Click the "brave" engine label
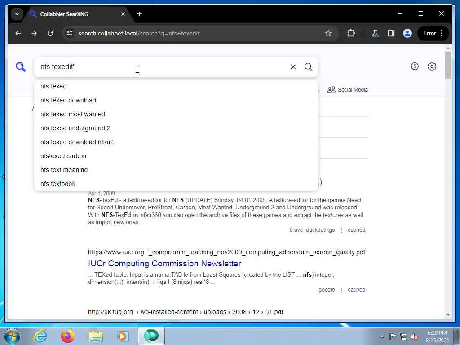The height and width of the screenshot is (345, 460). click(x=296, y=230)
